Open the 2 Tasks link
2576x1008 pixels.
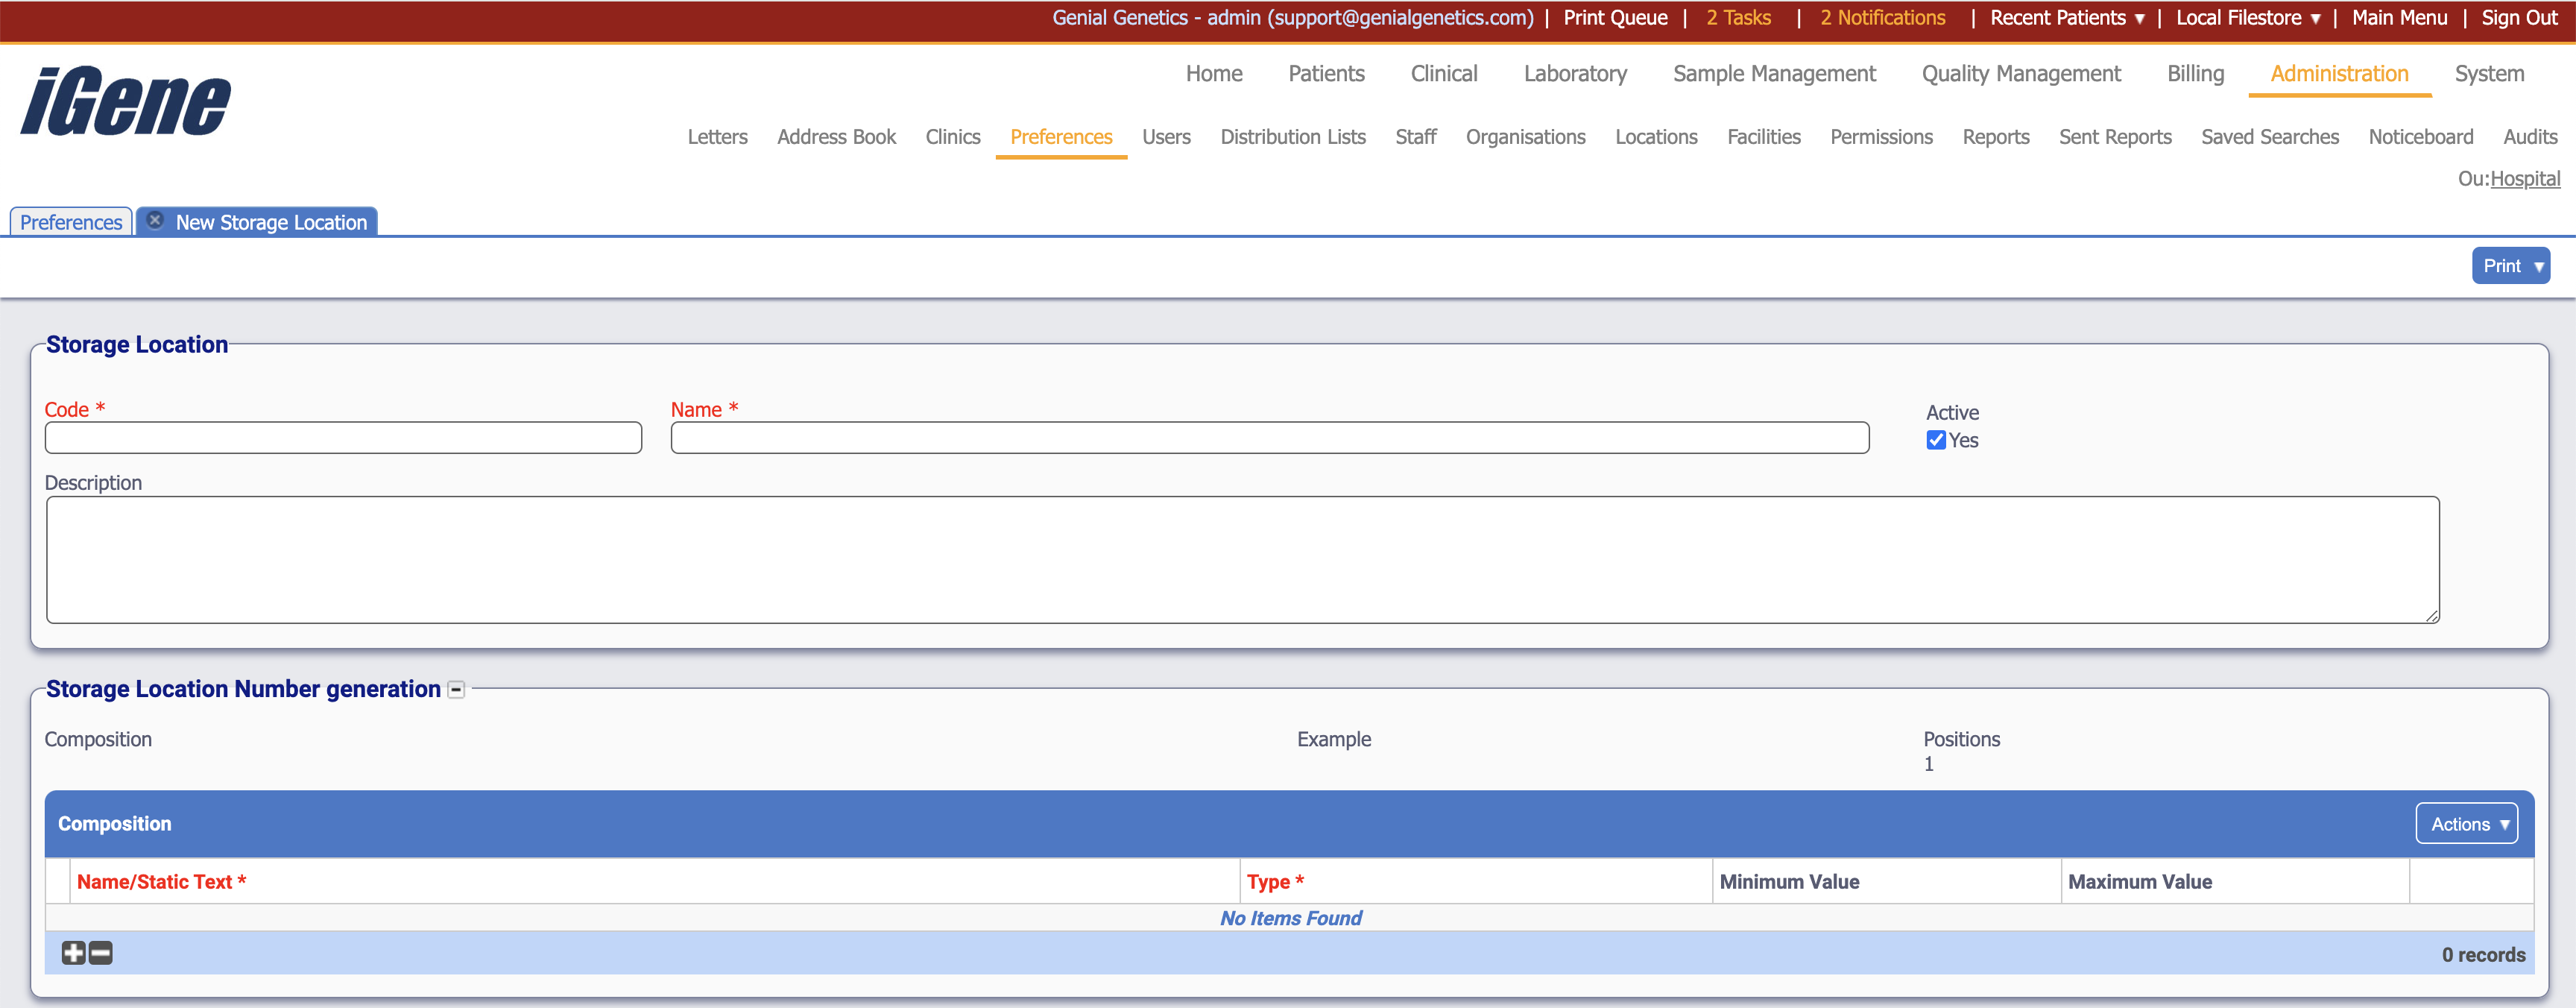1738,18
